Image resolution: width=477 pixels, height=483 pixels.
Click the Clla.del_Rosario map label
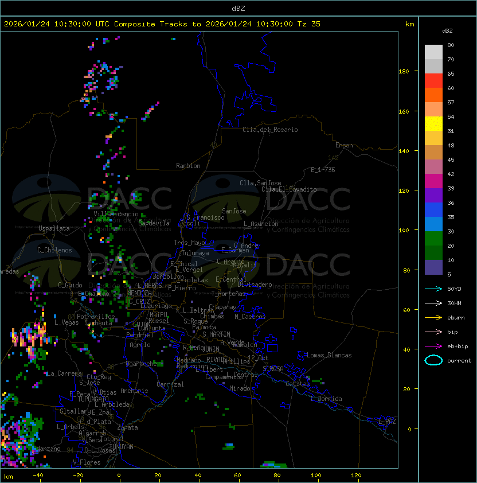pyautogui.click(x=270, y=130)
